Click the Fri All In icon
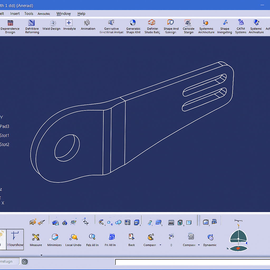The height and width of the screenshot is (270, 270). click(x=112, y=237)
